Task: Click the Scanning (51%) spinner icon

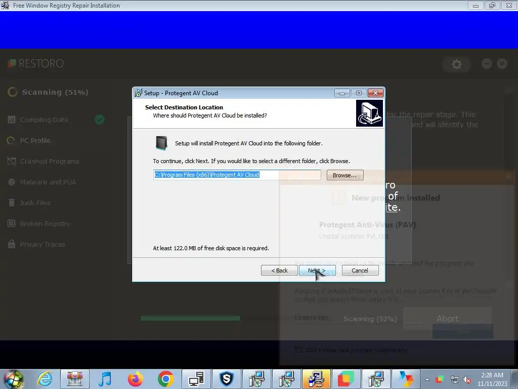Action: click(12, 92)
